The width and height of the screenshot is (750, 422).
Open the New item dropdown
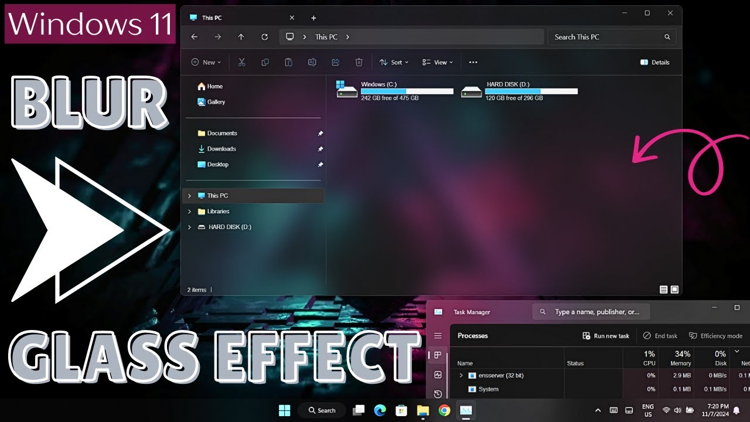206,62
